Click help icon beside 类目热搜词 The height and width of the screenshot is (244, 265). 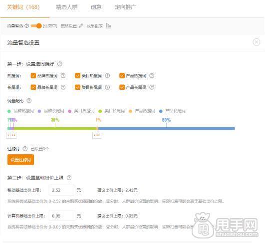tap(107, 75)
